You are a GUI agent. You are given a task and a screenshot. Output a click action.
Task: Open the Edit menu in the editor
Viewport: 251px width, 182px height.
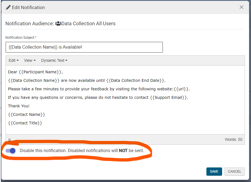point(13,60)
